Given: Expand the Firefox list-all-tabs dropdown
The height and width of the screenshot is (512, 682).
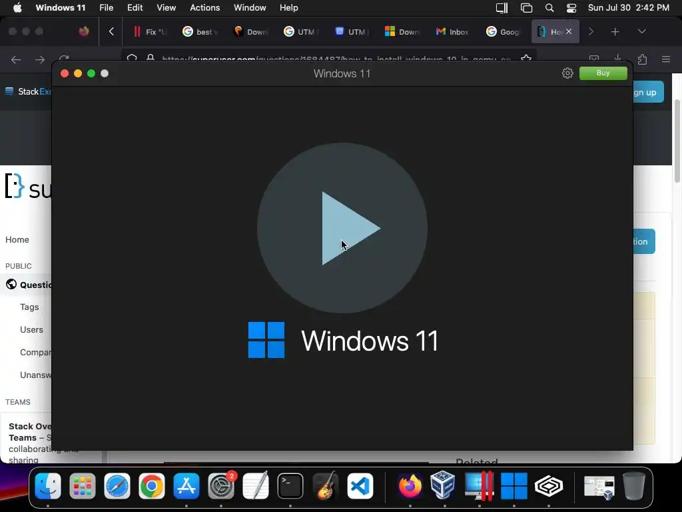Looking at the screenshot, I should 642,31.
